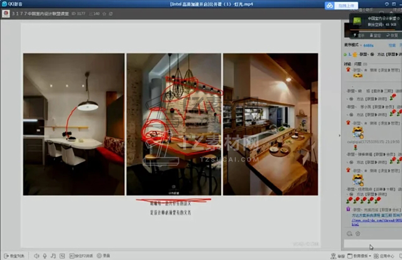
Task: Click the flower gift icon above chat input
Action: coord(358,234)
